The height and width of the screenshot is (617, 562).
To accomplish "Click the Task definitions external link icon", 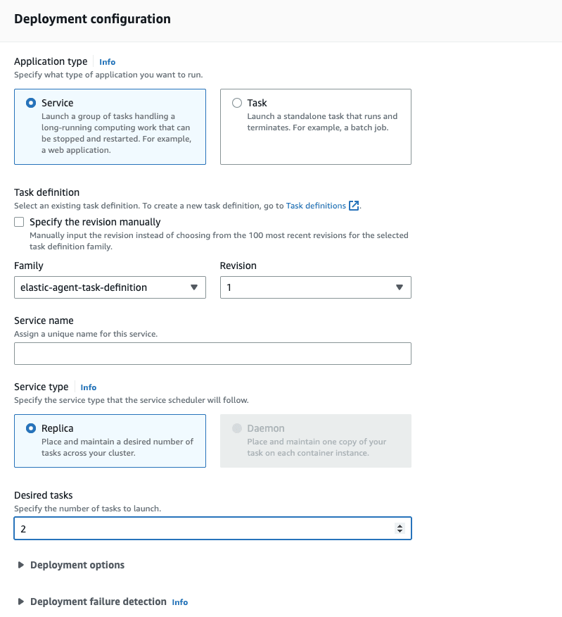I will (x=355, y=206).
